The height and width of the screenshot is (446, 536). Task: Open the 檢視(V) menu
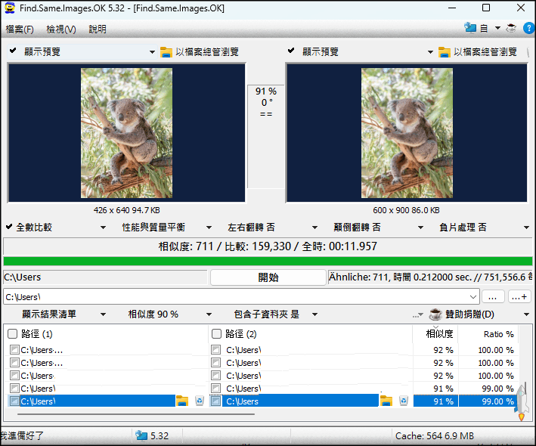(x=61, y=29)
